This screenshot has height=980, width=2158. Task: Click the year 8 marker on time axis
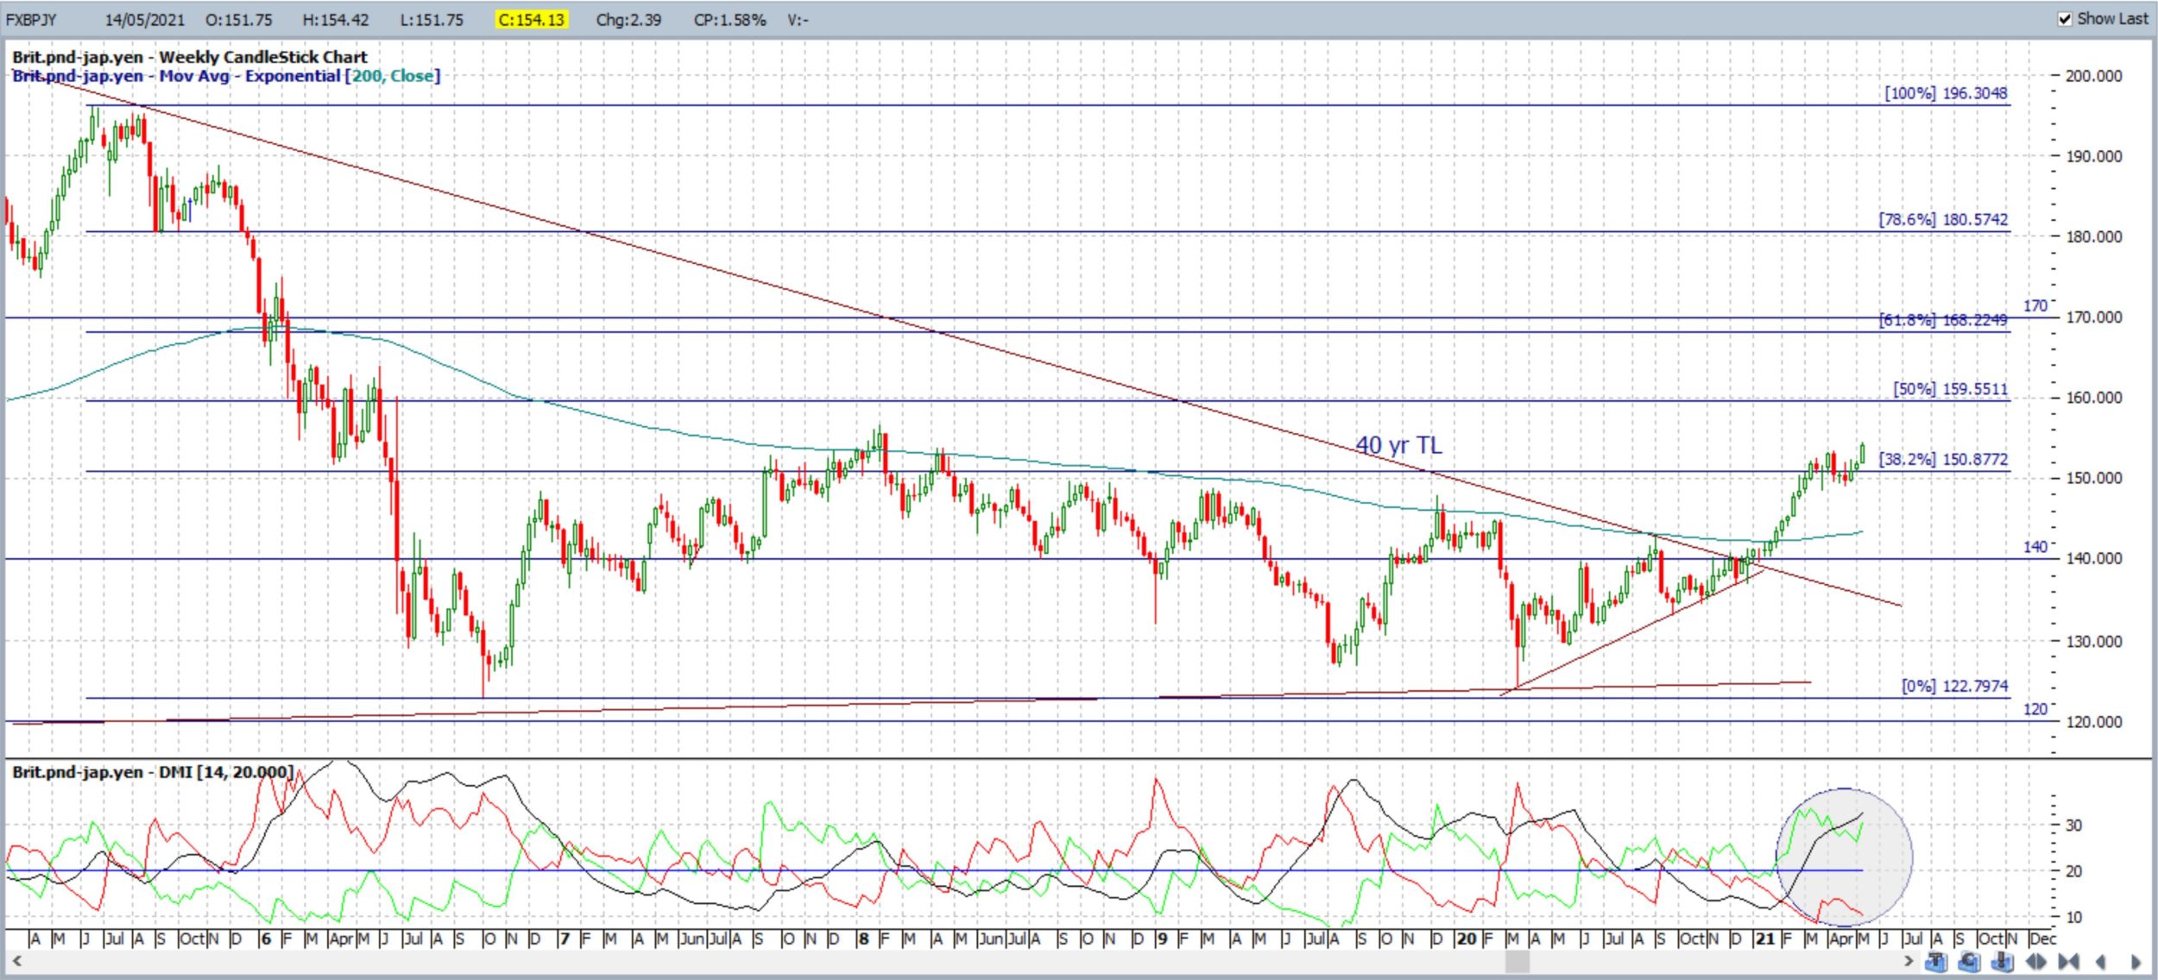[x=863, y=939]
